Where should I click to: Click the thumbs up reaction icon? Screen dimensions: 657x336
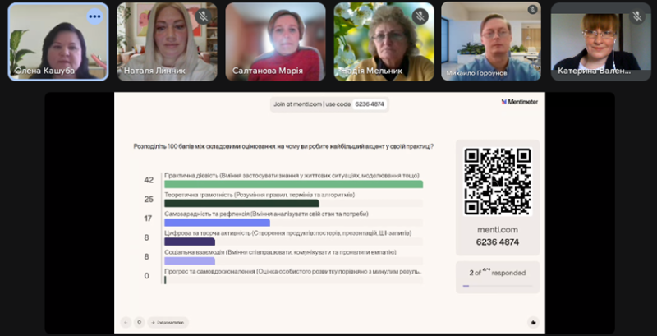click(533, 322)
